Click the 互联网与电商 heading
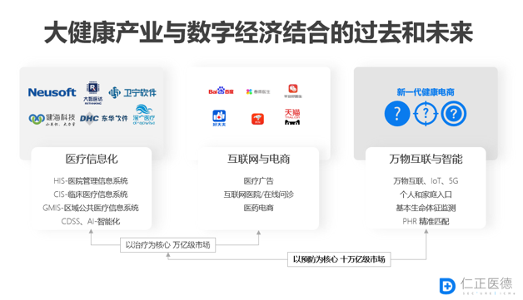 [x=258, y=159]
